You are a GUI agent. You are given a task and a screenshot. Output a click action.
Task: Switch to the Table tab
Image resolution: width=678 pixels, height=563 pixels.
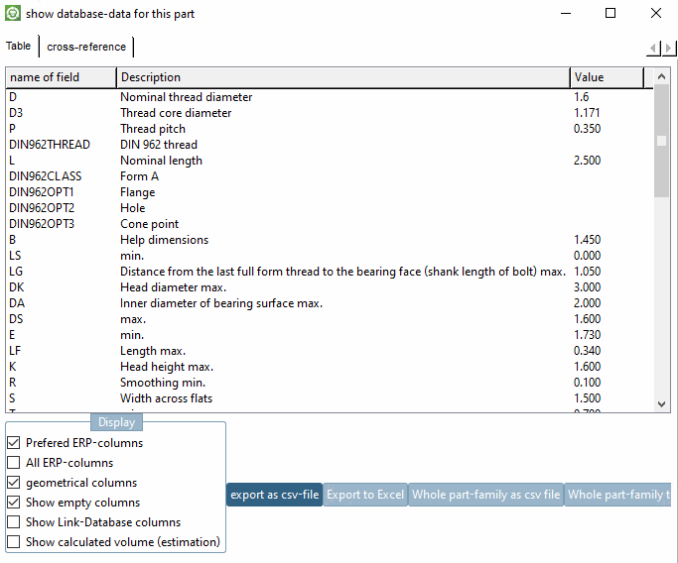click(x=19, y=46)
